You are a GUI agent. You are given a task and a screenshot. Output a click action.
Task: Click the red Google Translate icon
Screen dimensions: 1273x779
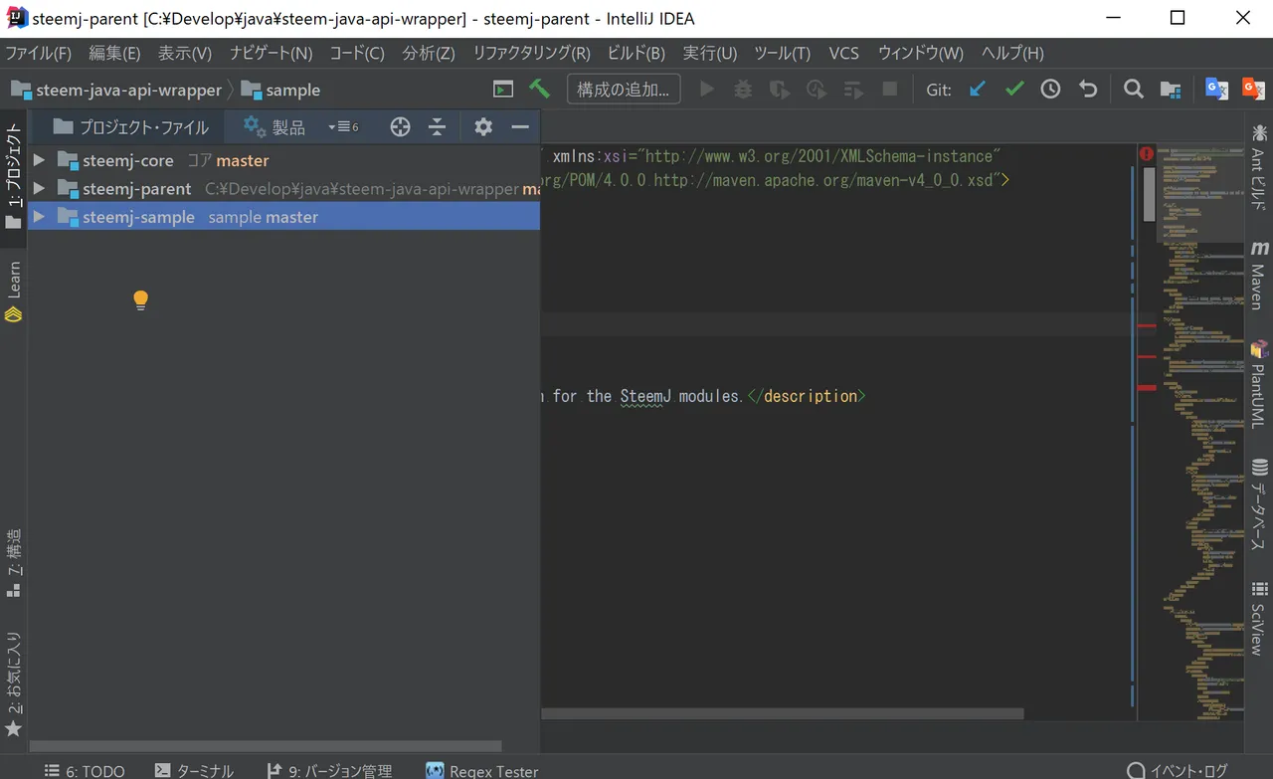1252,89
